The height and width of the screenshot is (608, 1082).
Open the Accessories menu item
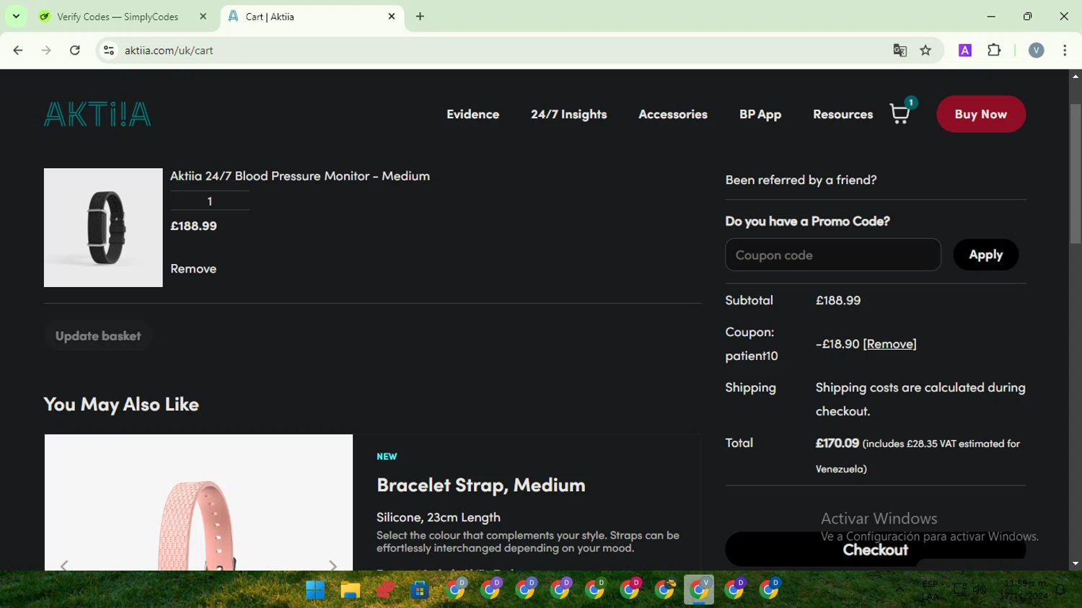673,114
